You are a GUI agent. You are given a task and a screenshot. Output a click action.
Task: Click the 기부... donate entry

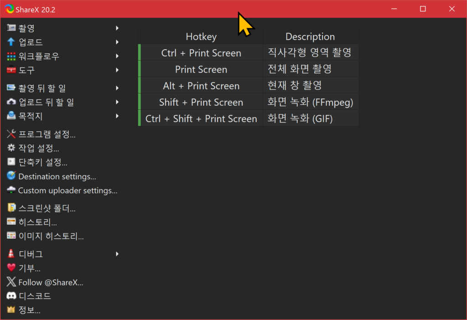click(x=62, y=268)
